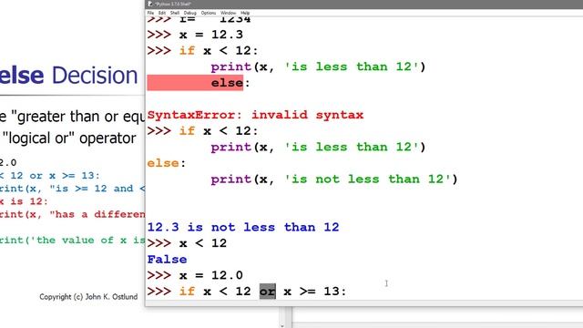The image size is (583, 328).
Task: Click "print(x, 'is not less than 12')" line
Action: (x=334, y=179)
